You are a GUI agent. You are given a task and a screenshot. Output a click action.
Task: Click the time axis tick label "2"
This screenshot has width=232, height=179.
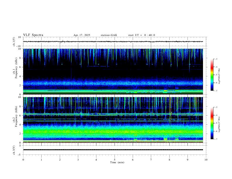(60, 160)
